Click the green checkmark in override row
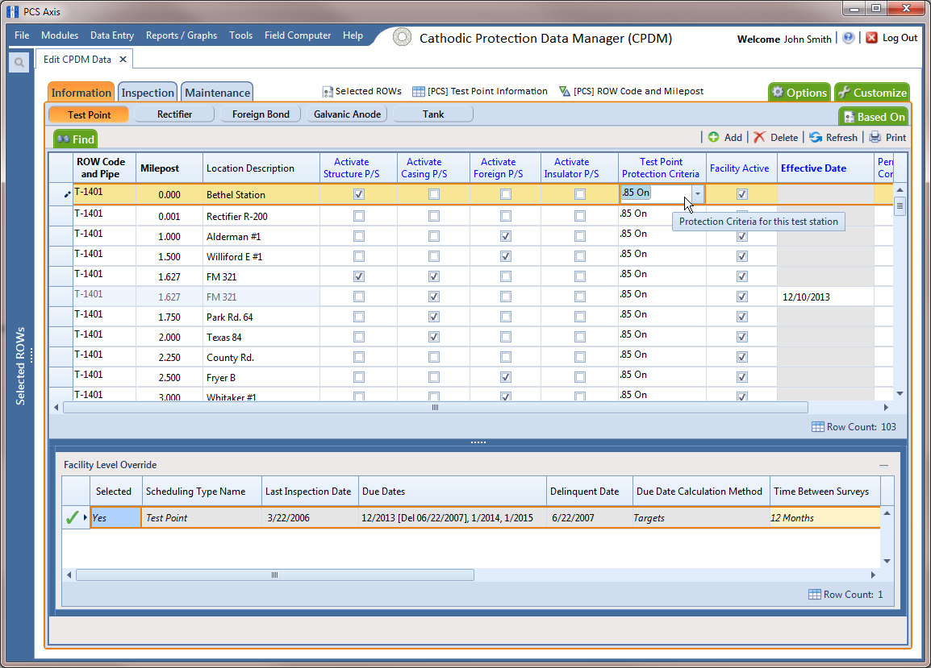 [x=73, y=518]
